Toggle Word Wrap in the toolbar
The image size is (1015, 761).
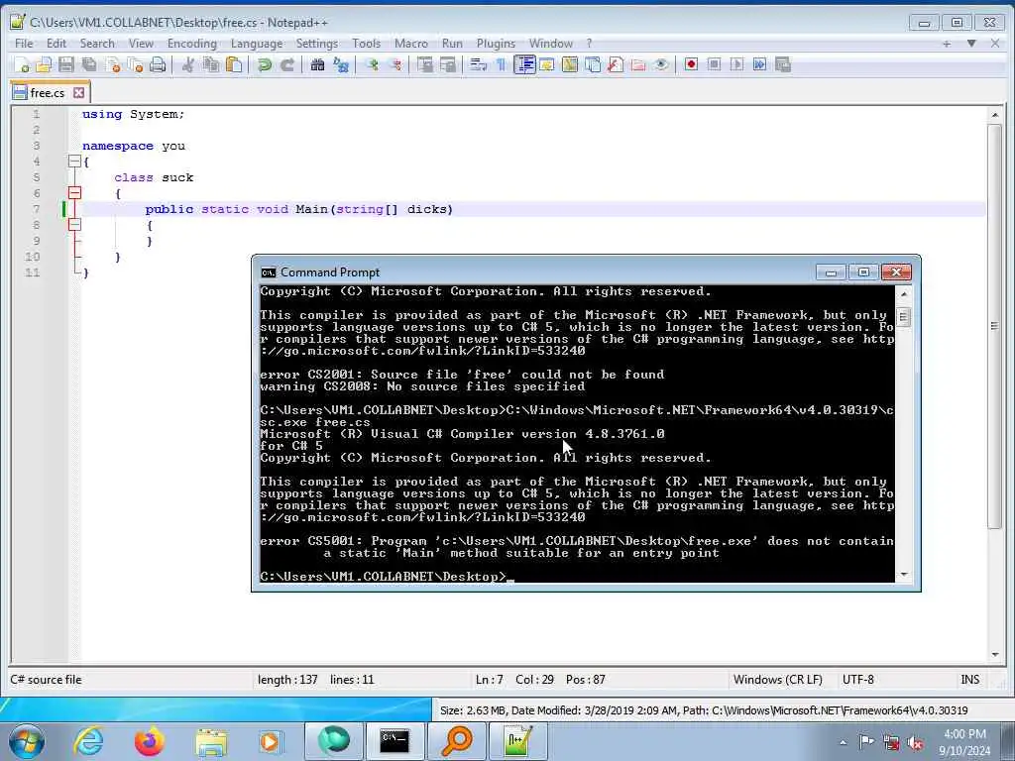479,64
